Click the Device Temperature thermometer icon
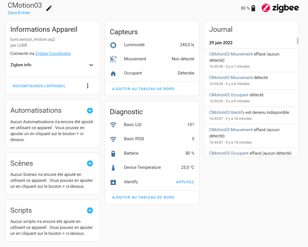 113,168
